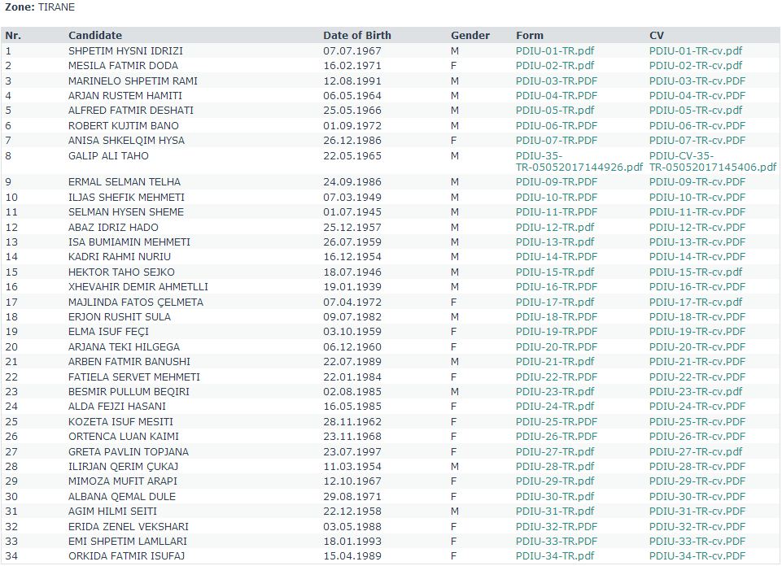Click CV link PDIU-12-TR-cv.PDF

[697, 227]
